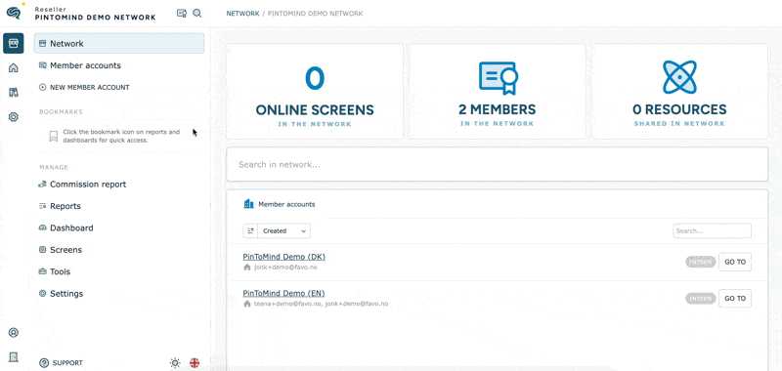Click the 2 MEMBERS heading
The width and height of the screenshot is (782, 371).
point(498,109)
